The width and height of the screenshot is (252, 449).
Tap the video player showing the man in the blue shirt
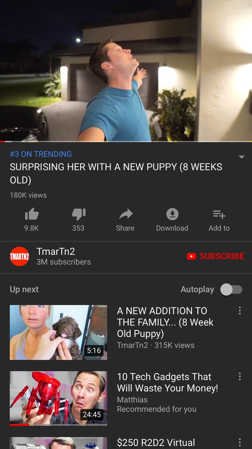click(126, 70)
